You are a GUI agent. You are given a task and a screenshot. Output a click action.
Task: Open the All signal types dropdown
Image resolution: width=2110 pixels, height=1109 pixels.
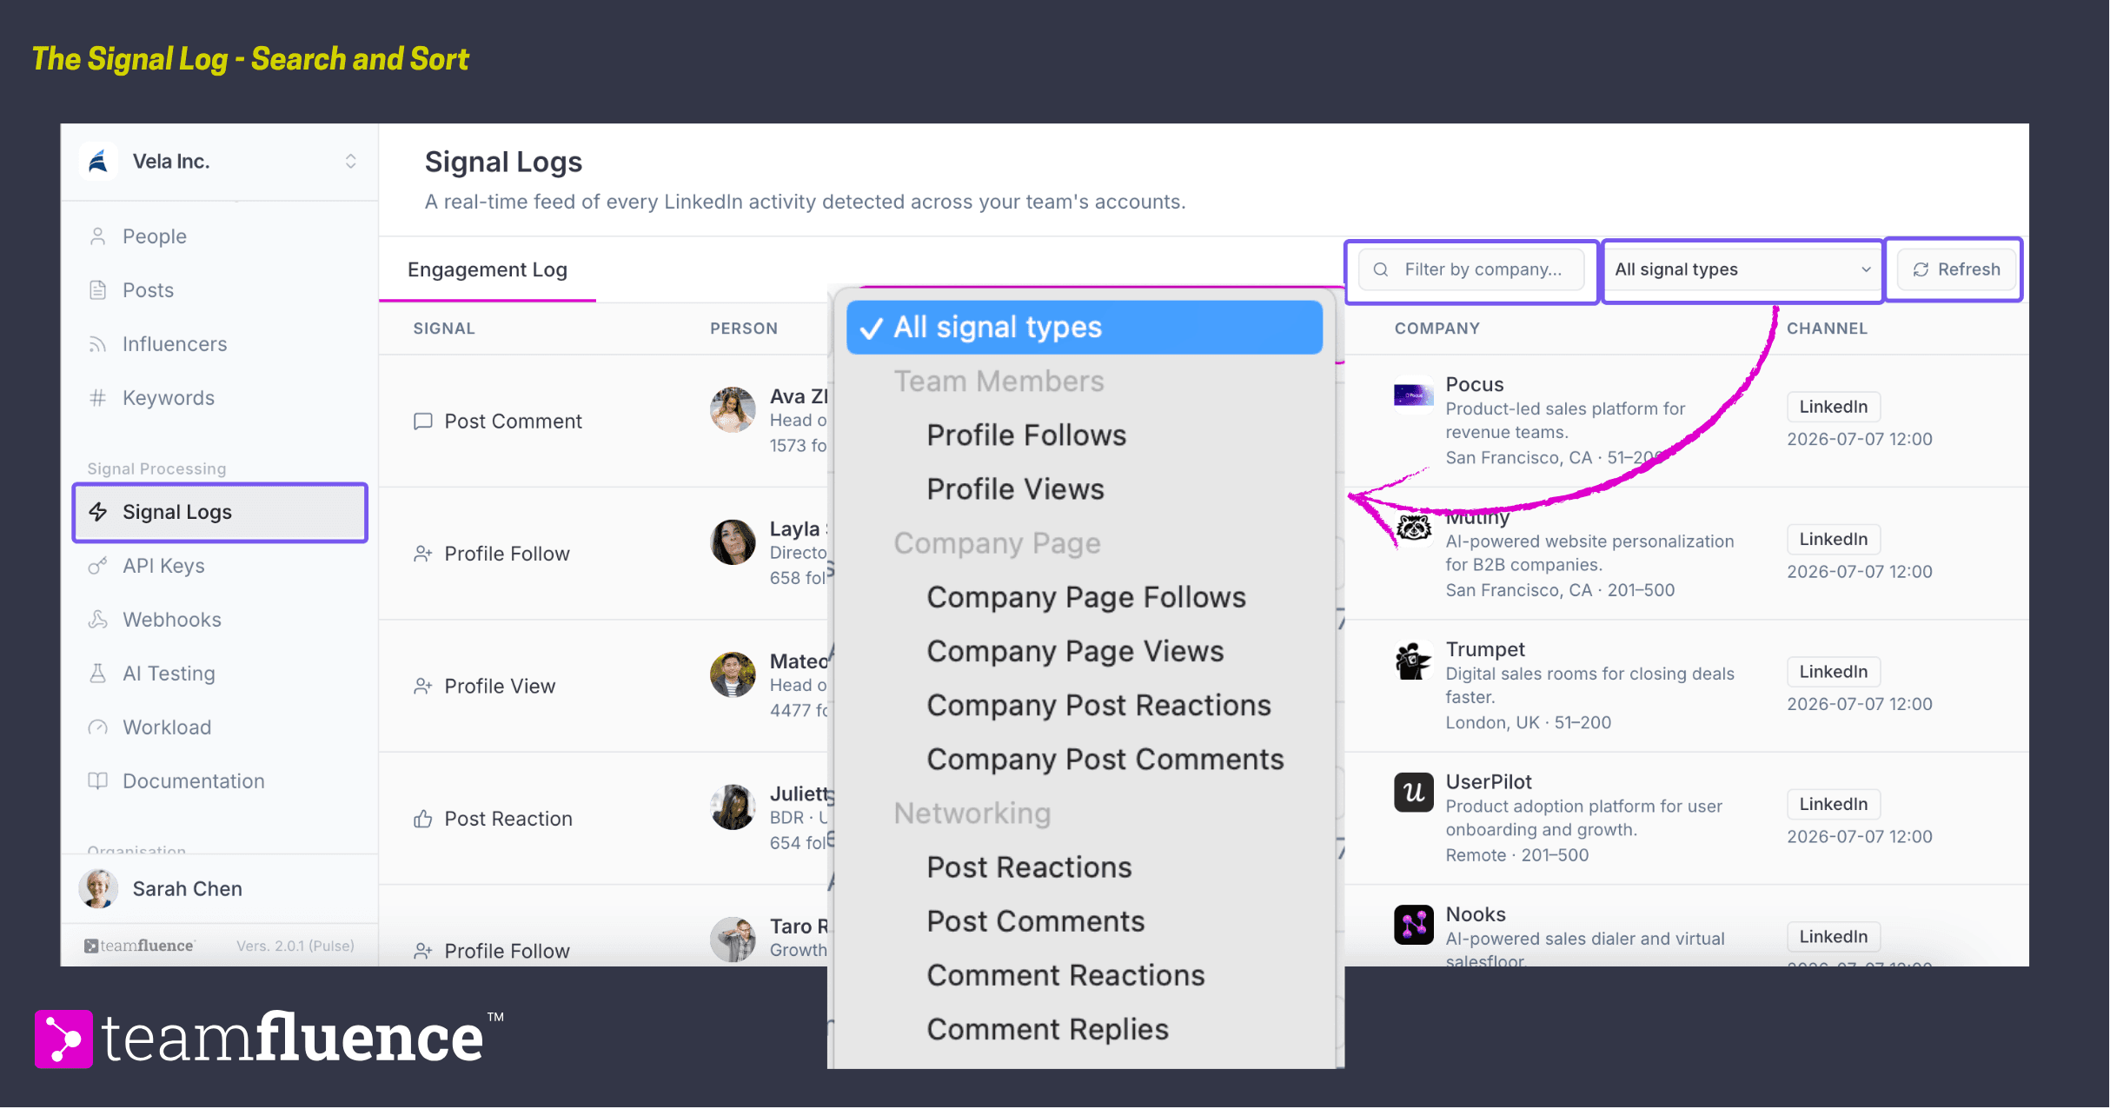(x=1742, y=269)
